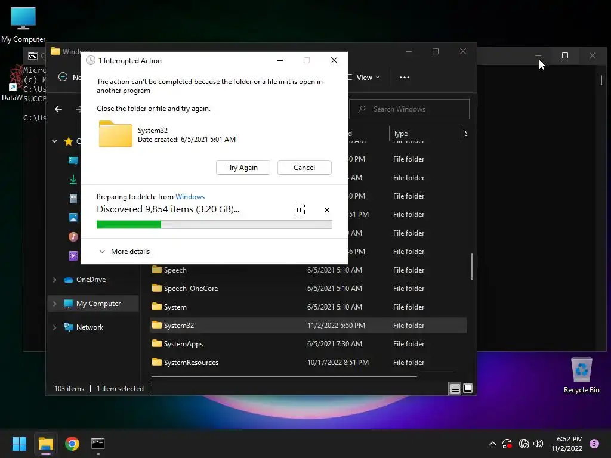Click the sync status tray icon
Viewport: 611px width, 458px height.
[507, 444]
